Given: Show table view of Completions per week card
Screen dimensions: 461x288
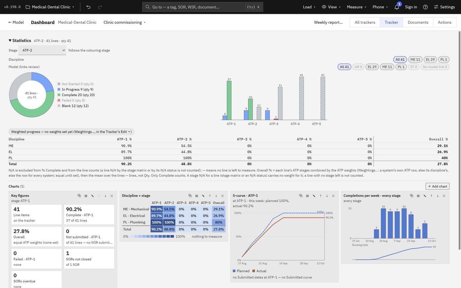Looking at the screenshot, I should pos(418,196).
